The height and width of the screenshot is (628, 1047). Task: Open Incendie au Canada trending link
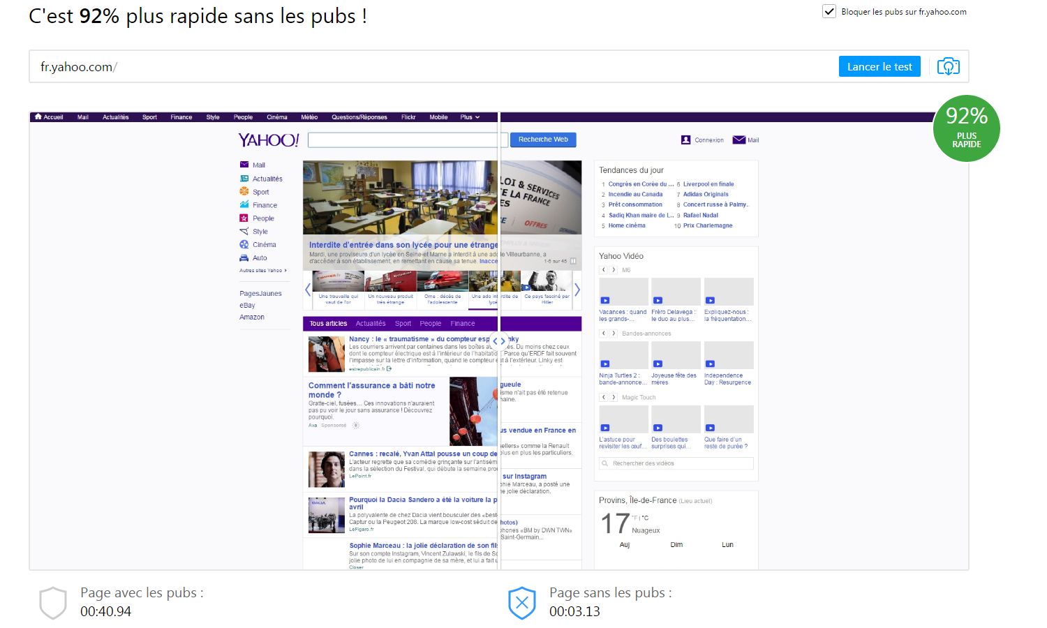pos(635,194)
